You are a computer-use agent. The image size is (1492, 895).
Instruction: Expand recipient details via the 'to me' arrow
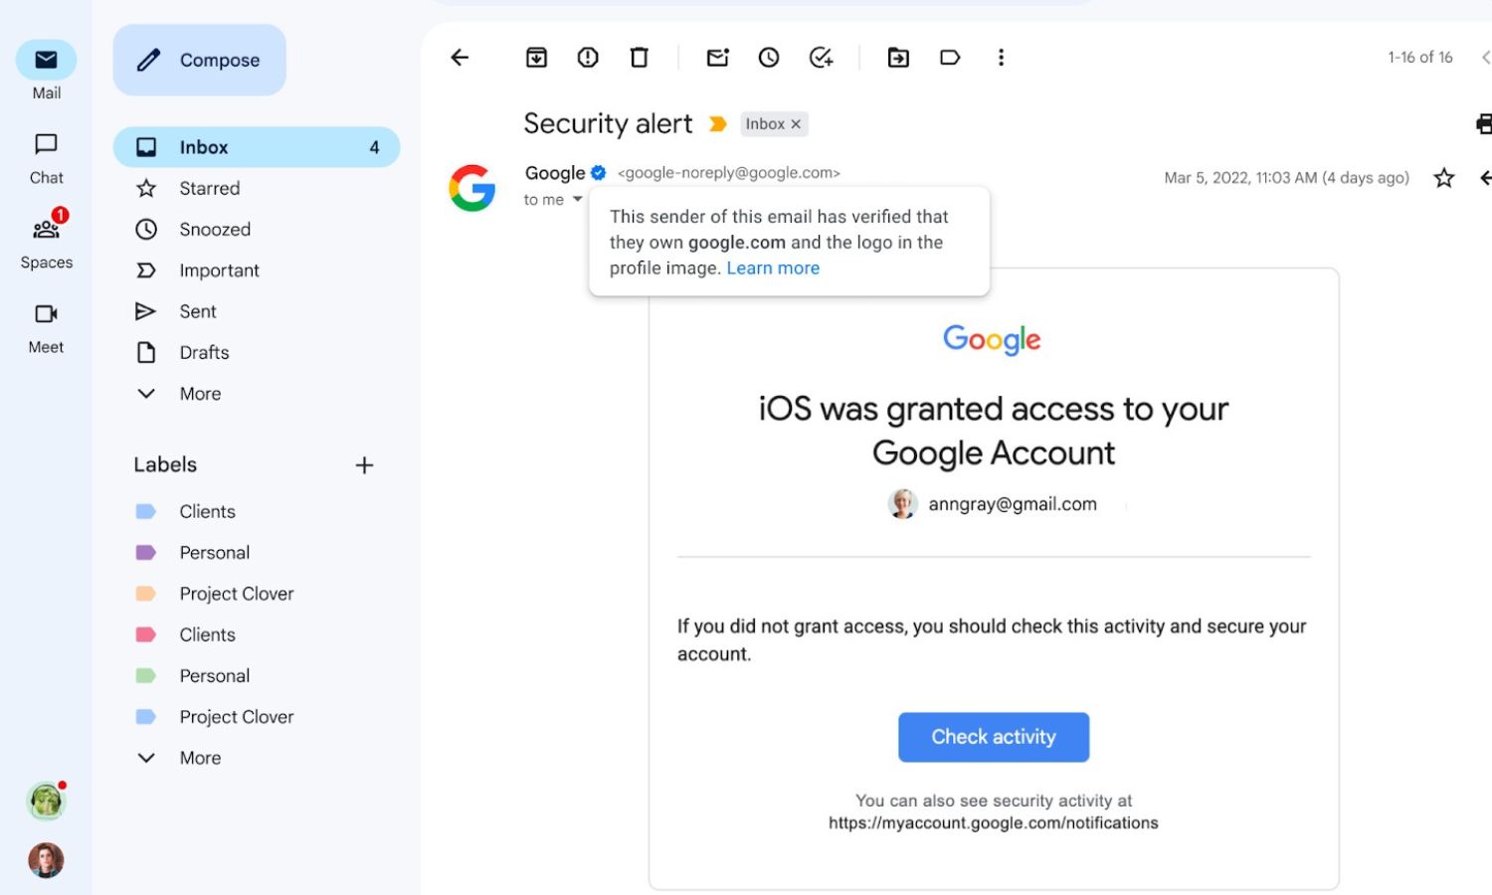pos(577,199)
